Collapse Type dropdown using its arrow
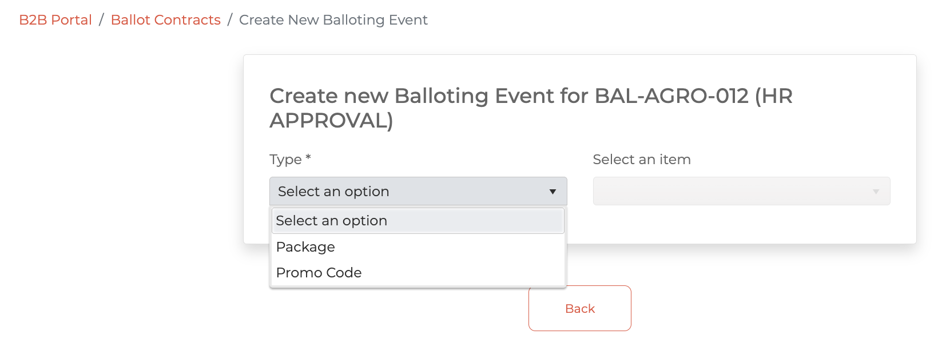Viewport: 938px width, 342px height. tap(553, 192)
